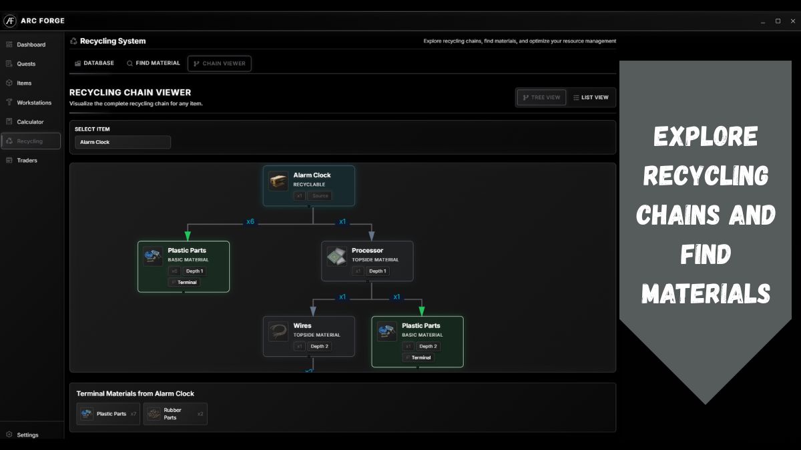This screenshot has width=801, height=450.
Task: Click the Recycling System header icon
Action: click(x=73, y=41)
